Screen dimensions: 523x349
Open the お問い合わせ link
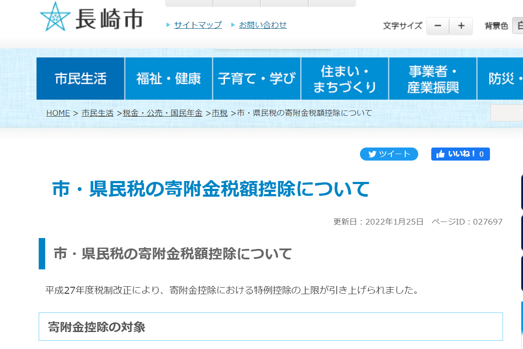coord(263,25)
